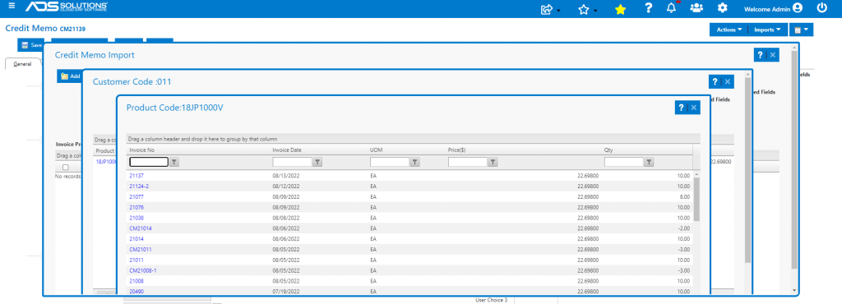The image size is (842, 304).
Task: Open the Actions dropdown
Action: pyautogui.click(x=729, y=30)
